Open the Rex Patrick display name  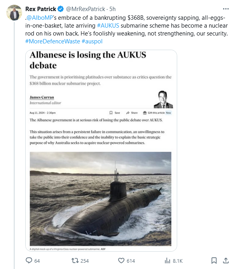41,9
